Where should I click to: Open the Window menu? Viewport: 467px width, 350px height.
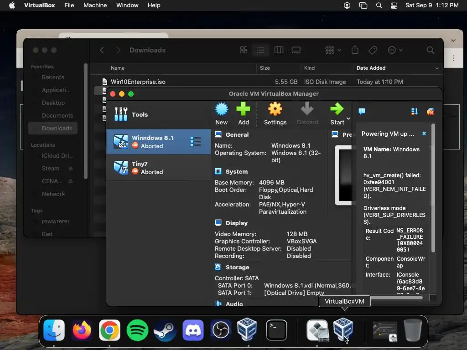[x=127, y=5]
